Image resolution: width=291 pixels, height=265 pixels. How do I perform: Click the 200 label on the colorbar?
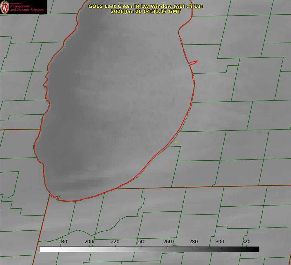89,242
